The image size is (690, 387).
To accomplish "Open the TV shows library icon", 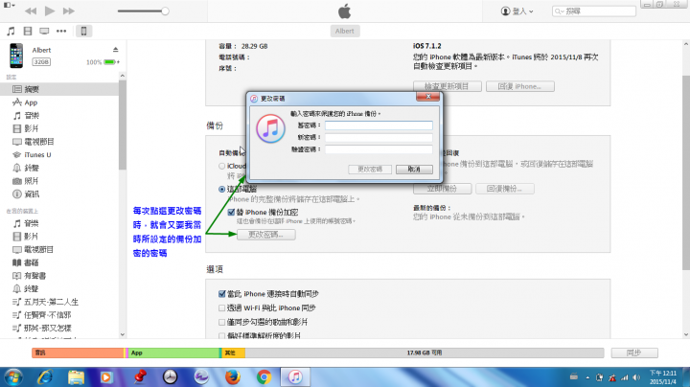I will coord(44,31).
